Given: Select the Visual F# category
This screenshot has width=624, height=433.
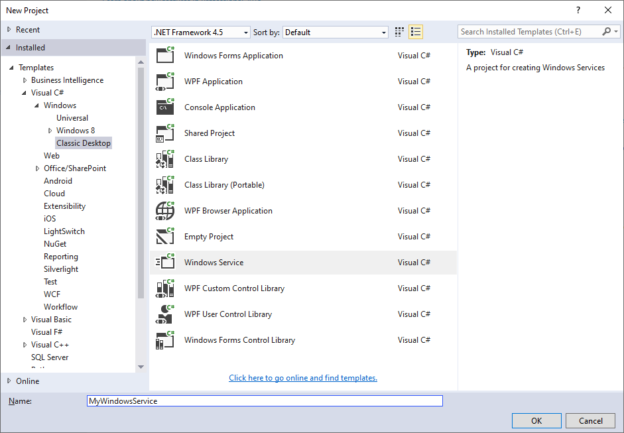Looking at the screenshot, I should pyautogui.click(x=46, y=332).
